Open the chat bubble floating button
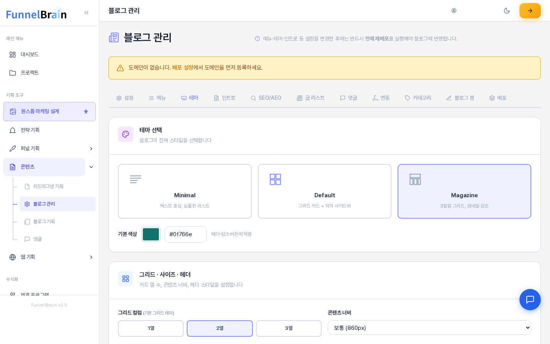 pos(530,300)
